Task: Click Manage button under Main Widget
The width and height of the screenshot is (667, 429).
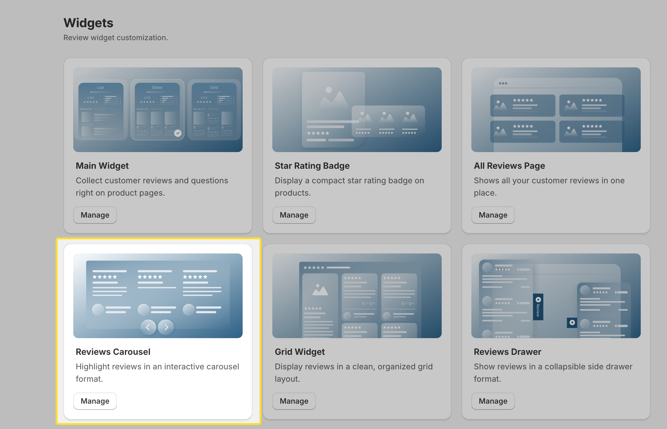Action: coord(95,215)
